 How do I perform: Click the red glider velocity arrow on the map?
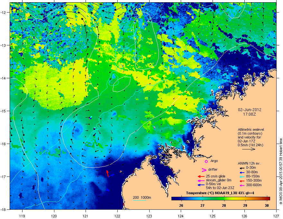coord(107,174)
